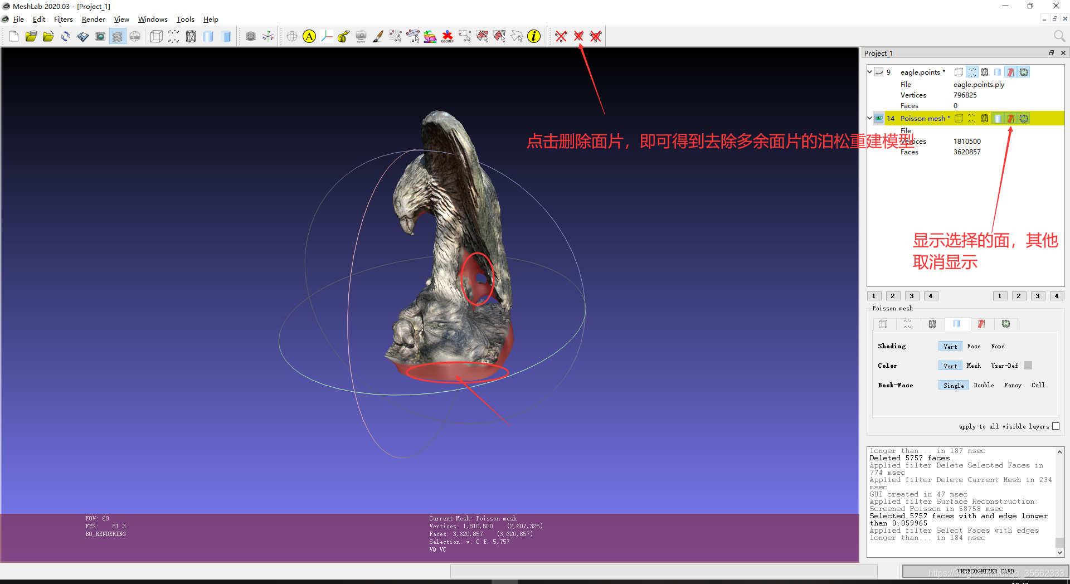The height and width of the screenshot is (584, 1070).
Task: Reload the current mesh
Action: [65, 37]
